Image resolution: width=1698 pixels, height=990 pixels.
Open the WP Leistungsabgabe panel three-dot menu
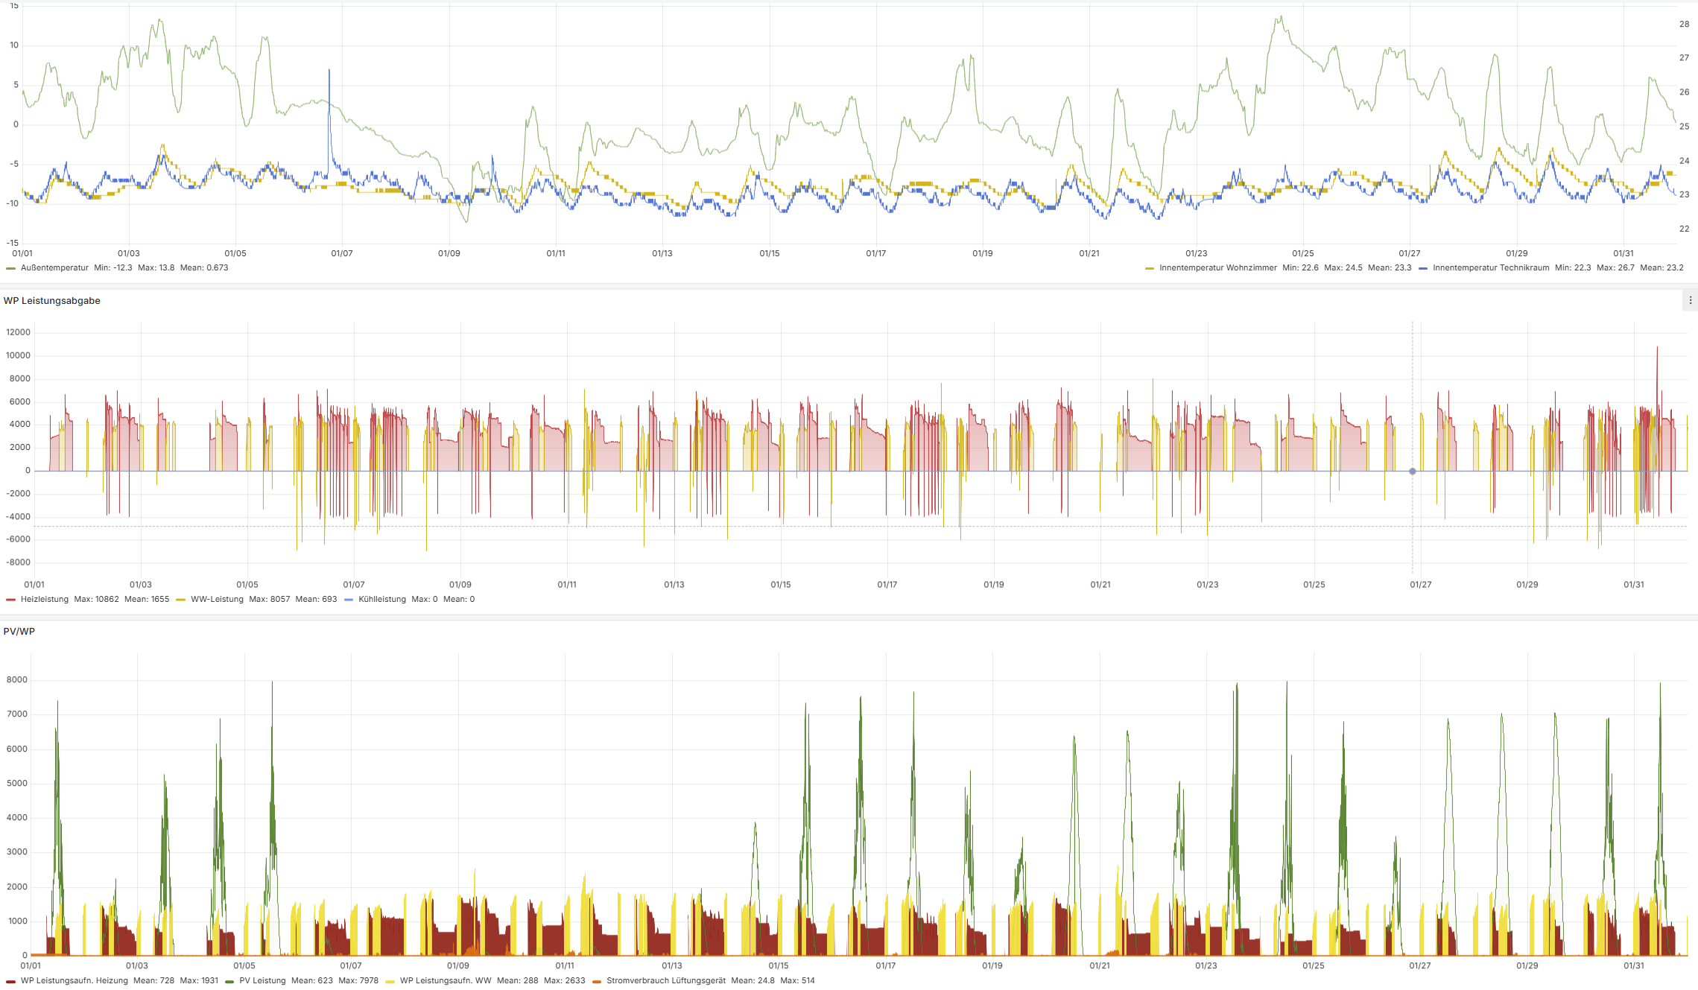1690,300
